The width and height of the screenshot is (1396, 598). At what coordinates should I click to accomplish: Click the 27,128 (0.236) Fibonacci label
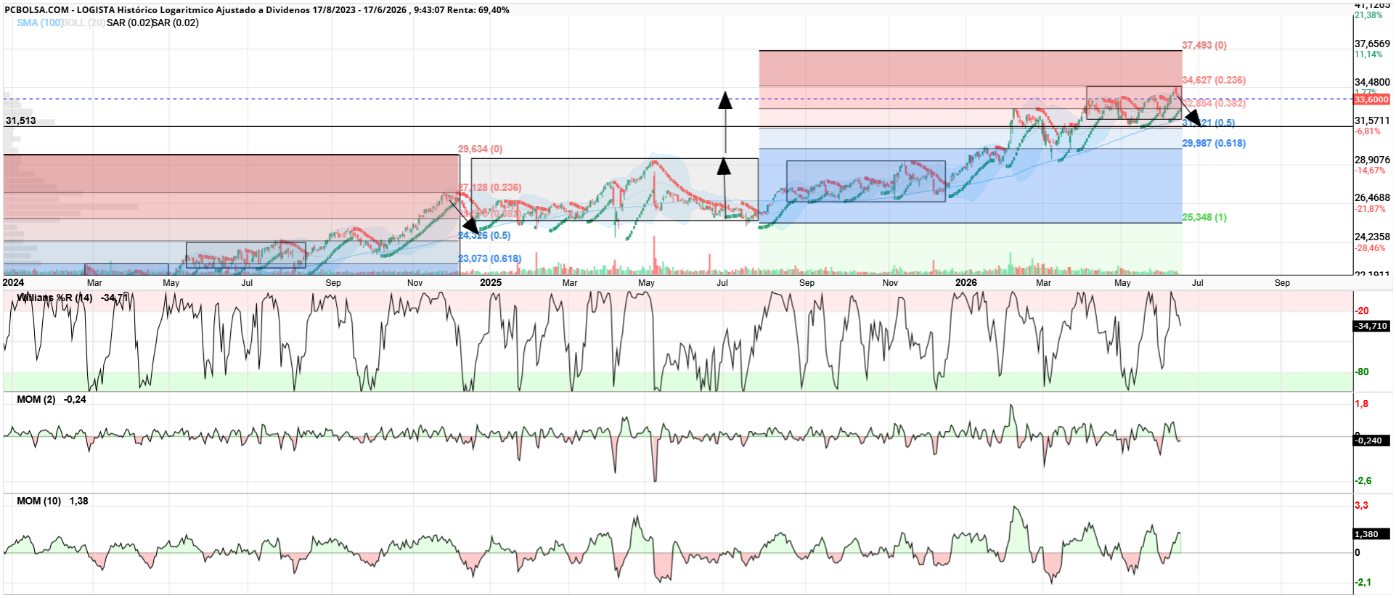[490, 187]
